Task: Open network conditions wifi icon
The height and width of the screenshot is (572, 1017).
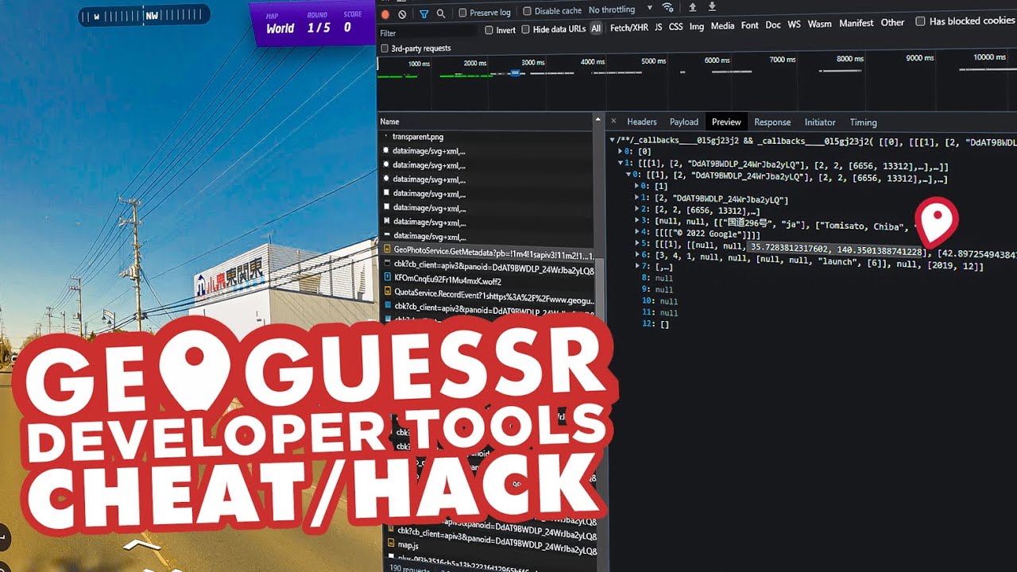Action: click(x=668, y=8)
